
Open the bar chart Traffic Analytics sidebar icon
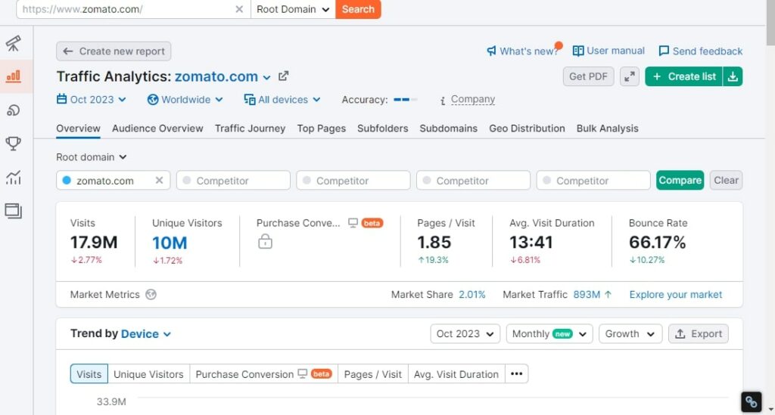click(x=14, y=76)
